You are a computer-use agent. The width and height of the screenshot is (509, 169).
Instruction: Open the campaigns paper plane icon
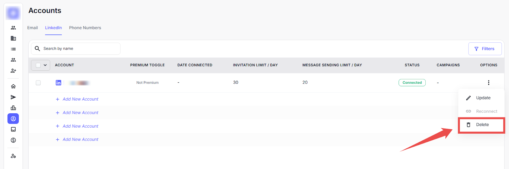coord(13,97)
